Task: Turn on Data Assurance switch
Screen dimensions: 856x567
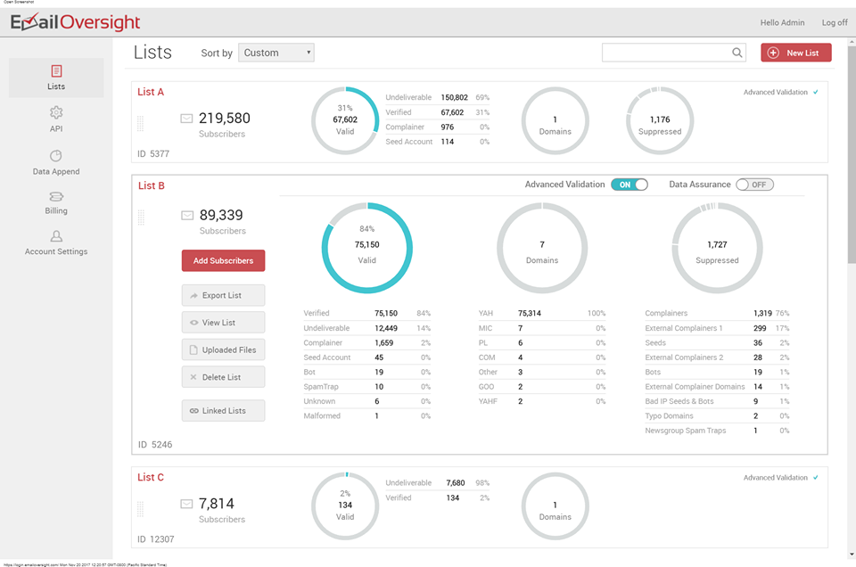Action: [x=754, y=185]
